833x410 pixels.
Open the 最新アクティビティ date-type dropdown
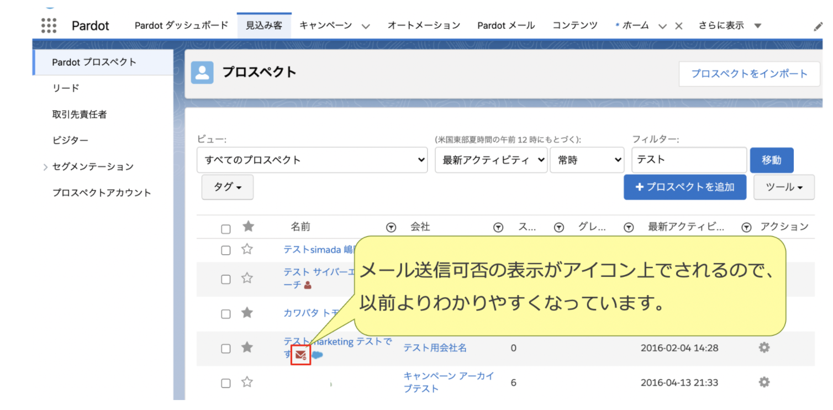(491, 160)
